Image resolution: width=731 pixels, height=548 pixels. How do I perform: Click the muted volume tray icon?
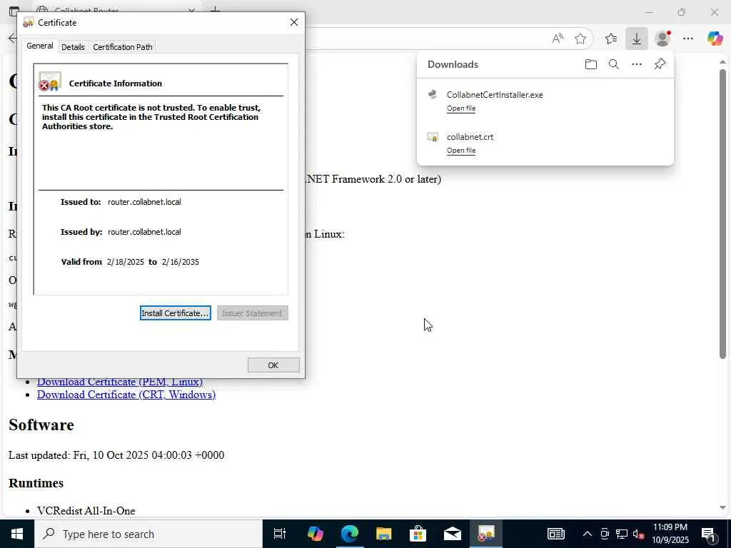(639, 534)
